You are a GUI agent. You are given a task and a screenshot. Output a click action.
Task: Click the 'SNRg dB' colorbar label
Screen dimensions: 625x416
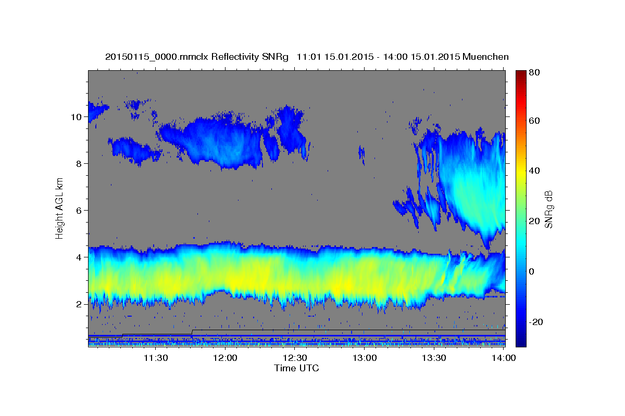(x=548, y=210)
